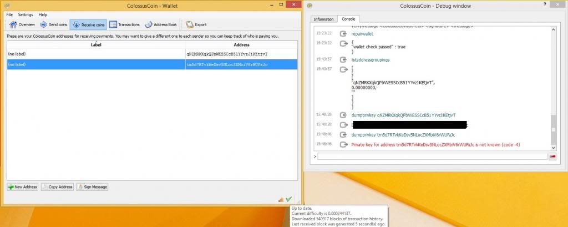Open the File menu
Image resolution: width=568 pixels, height=227 pixels.
(9, 15)
